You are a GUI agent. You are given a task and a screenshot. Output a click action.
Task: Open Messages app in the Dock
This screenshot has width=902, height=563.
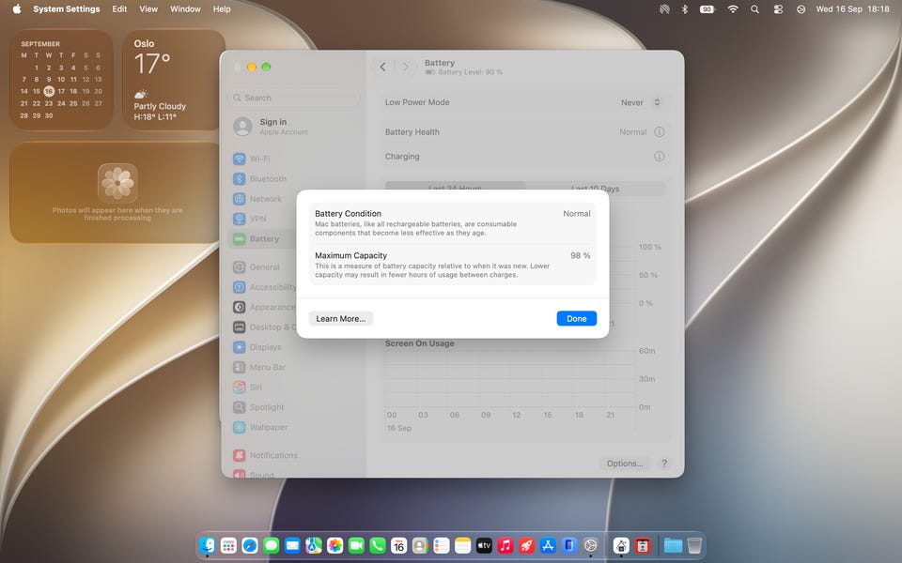271,545
